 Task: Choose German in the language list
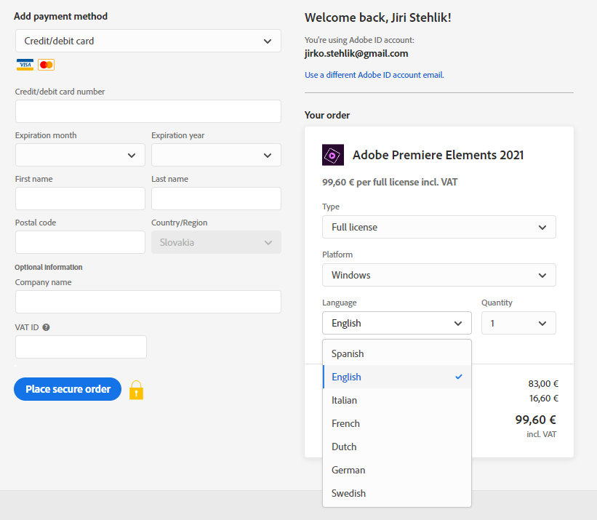tap(348, 470)
